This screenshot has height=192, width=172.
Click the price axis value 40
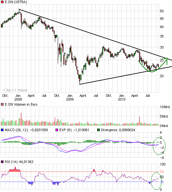click(x=162, y=27)
